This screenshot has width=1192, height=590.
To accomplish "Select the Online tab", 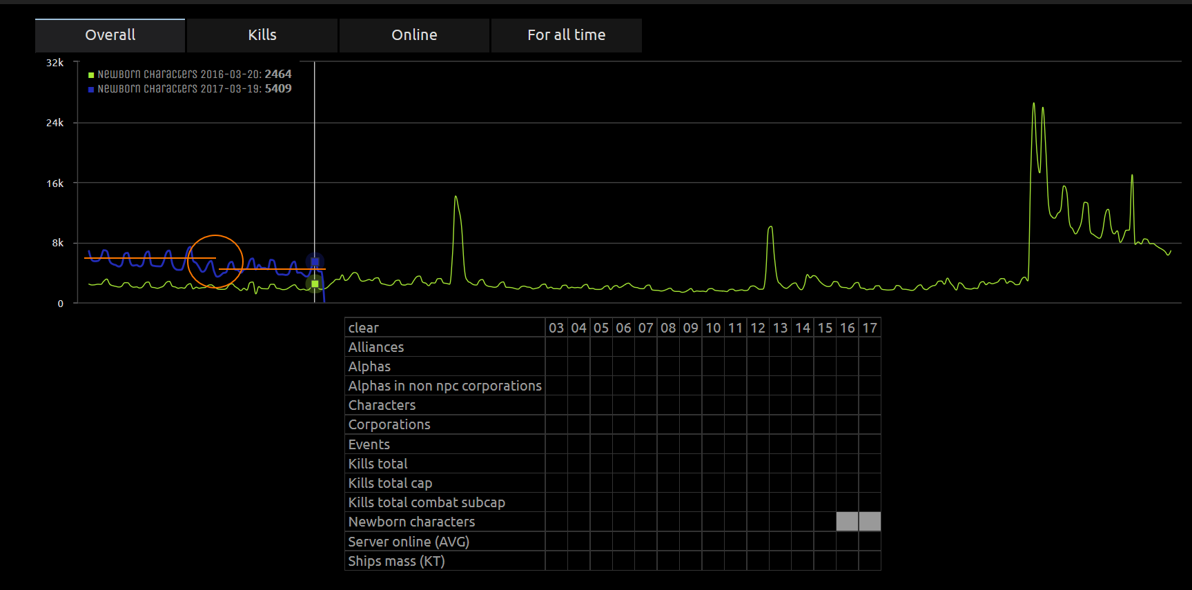I will click(414, 35).
